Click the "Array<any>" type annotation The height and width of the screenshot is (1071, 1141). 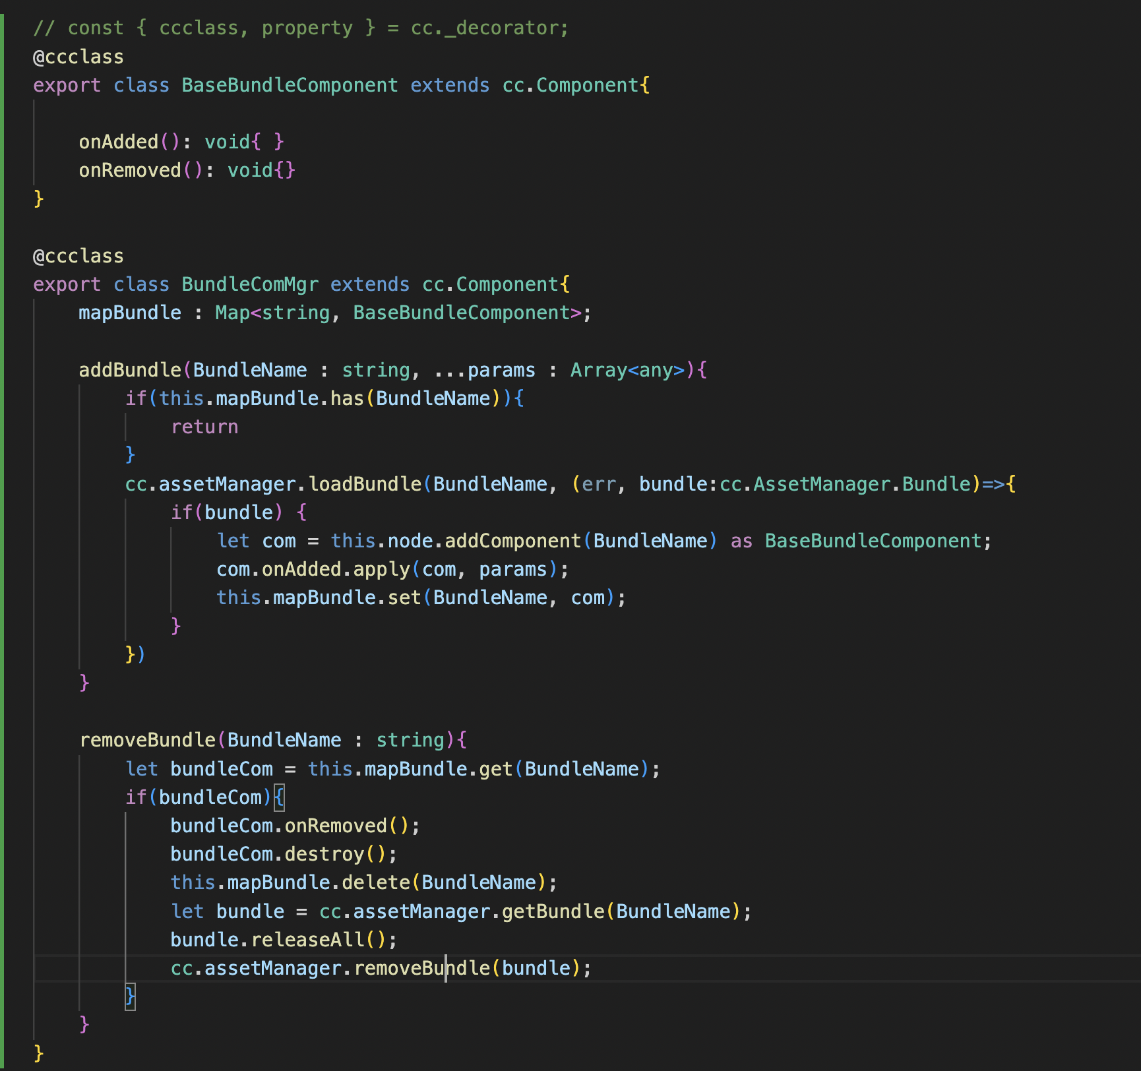pos(627,370)
